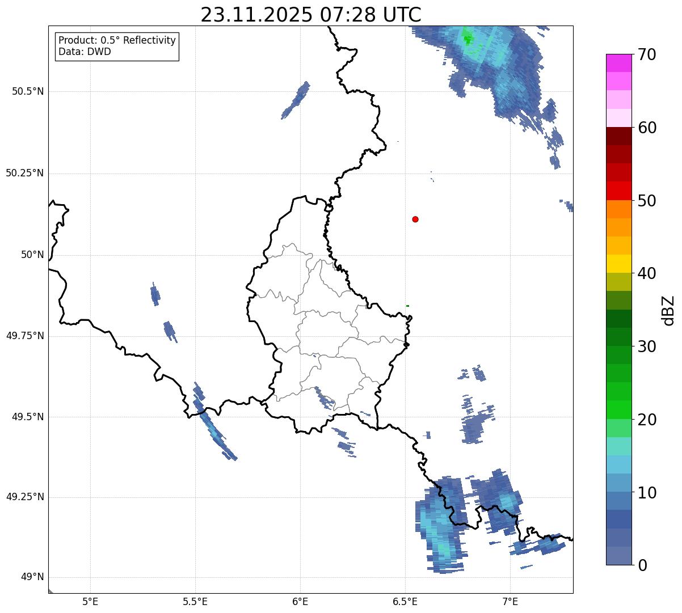Viewport: 682px width, 613px height.
Task: Click the magenta top colorbar segment
Action: click(619, 63)
